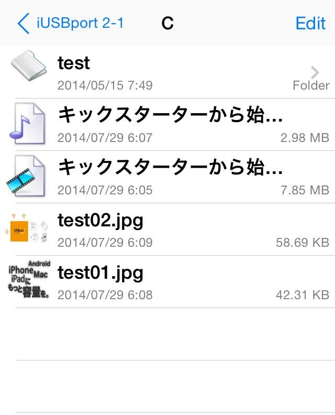Select the test01.jpg filename
335x415 pixels.
pos(100,274)
